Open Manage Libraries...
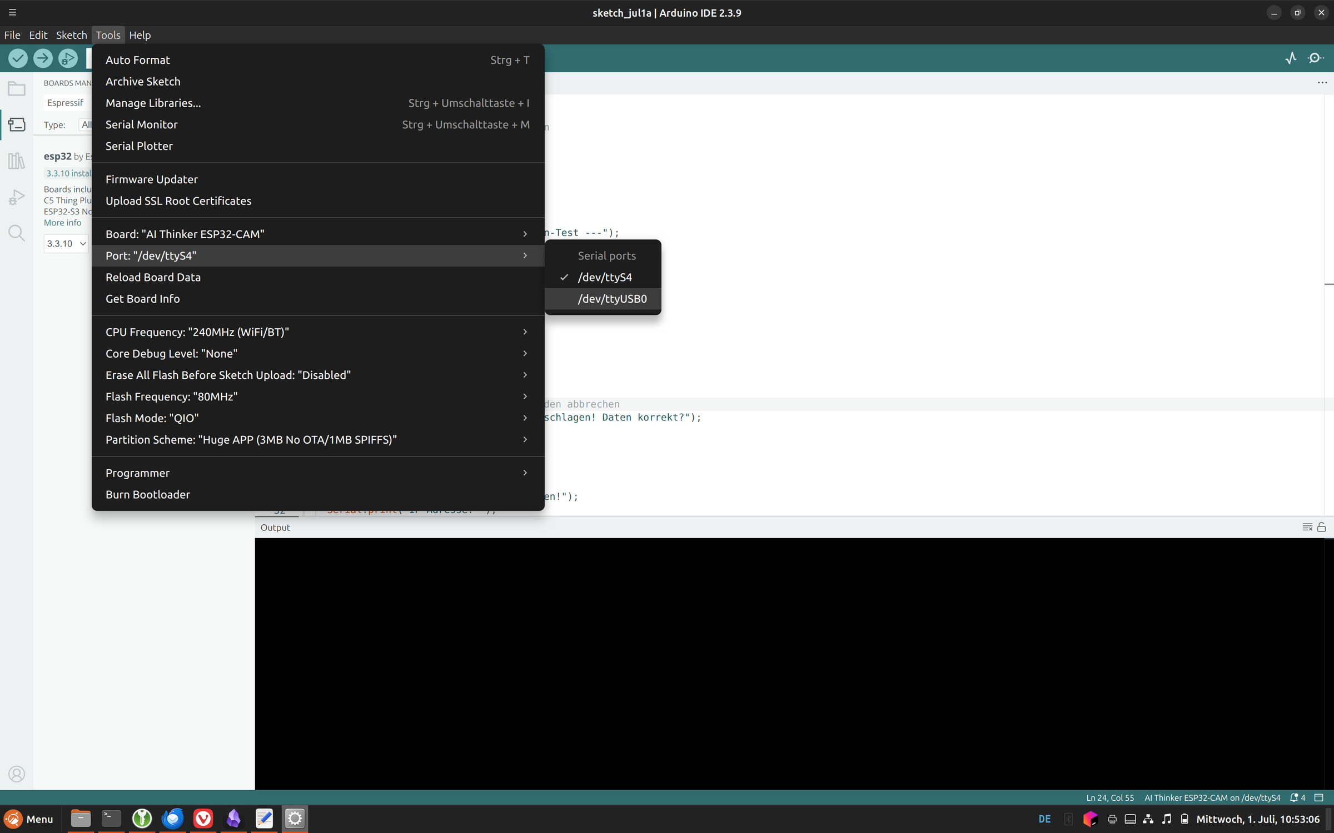The height and width of the screenshot is (833, 1334). 318,103
